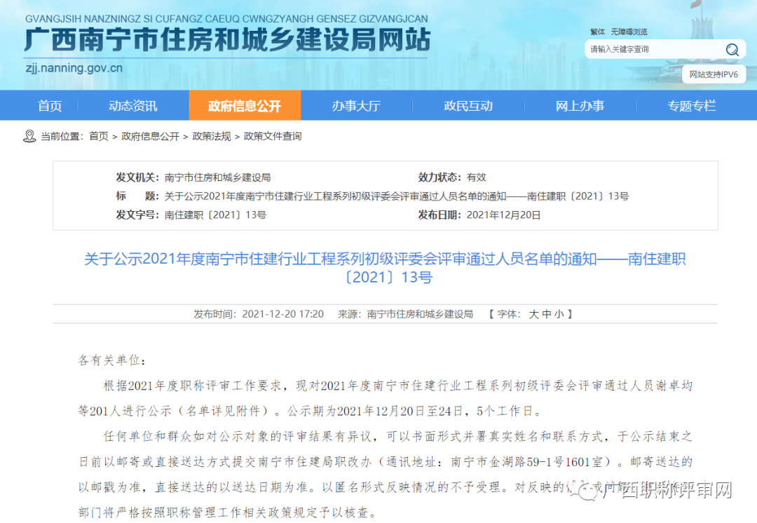Click the zjj.nanning.gov.cn address text

(74, 68)
